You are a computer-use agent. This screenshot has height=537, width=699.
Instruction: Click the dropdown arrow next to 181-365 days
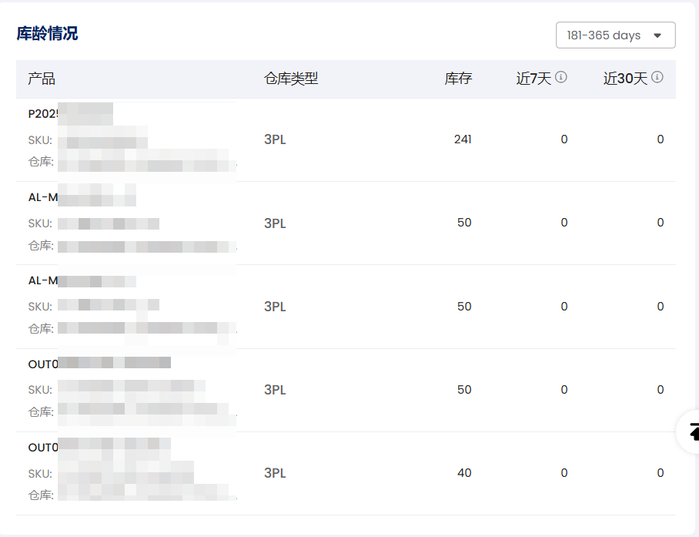pos(657,35)
